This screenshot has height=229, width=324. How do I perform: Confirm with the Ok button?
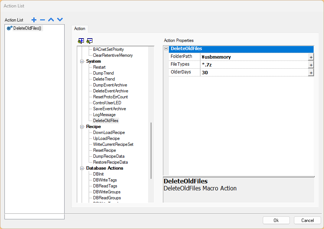point(276,220)
